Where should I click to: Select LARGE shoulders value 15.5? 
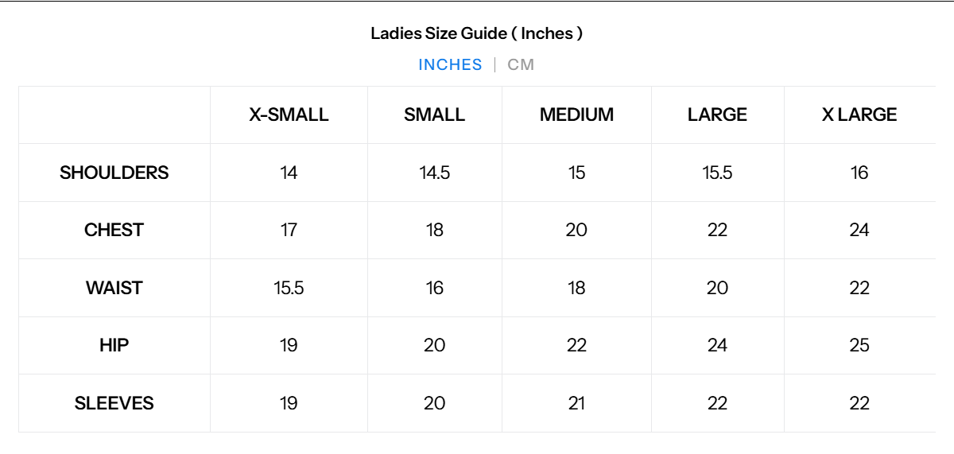tap(717, 173)
